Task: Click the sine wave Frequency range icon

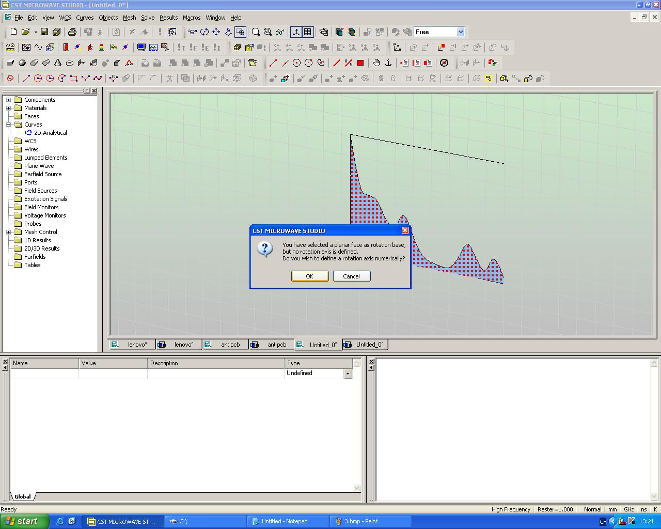Action: pos(38,48)
